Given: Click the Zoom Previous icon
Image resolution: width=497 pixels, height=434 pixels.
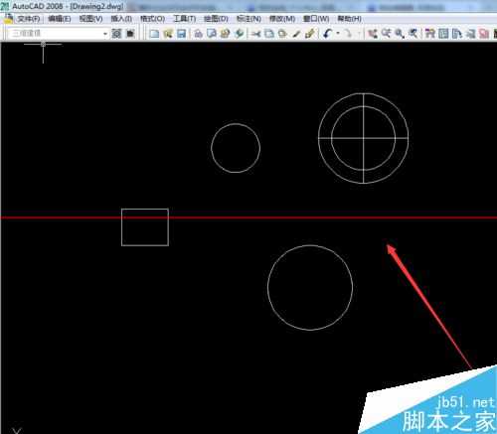Looking at the screenshot, I should (413, 34).
